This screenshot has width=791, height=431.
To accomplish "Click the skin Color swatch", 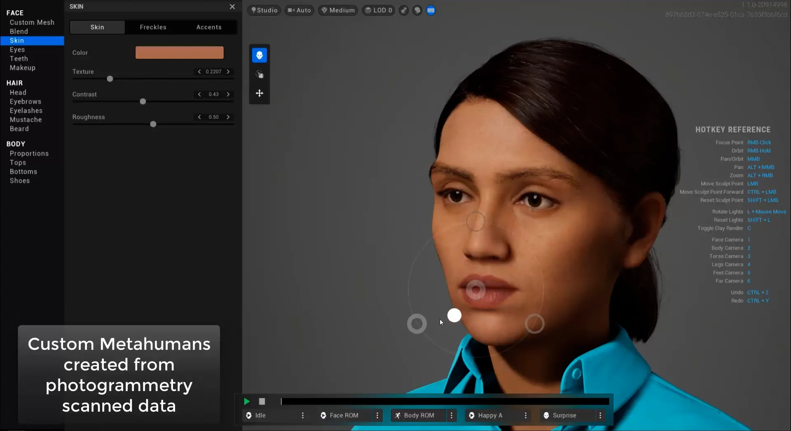I will (x=179, y=52).
